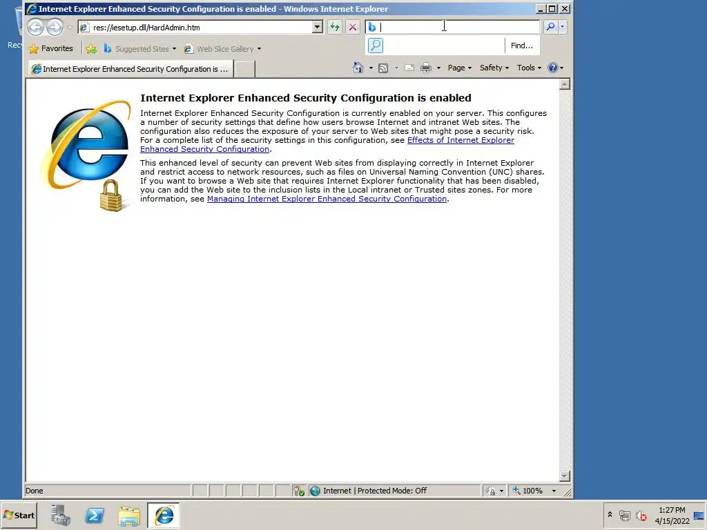Open the Help question mark menu
707x530 pixels.
coord(555,68)
